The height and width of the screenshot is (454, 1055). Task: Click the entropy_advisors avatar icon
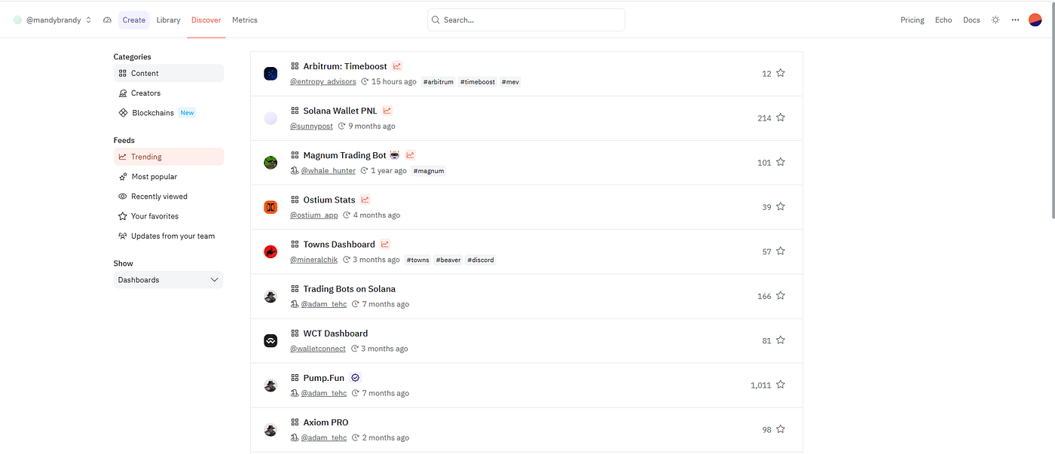271,74
